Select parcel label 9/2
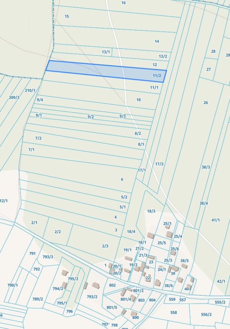This screenshot has width=230, height=329. (90, 117)
